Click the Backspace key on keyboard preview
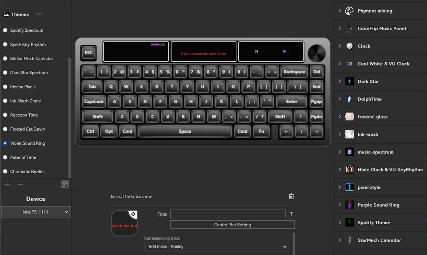The image size is (427, 255). [294, 72]
